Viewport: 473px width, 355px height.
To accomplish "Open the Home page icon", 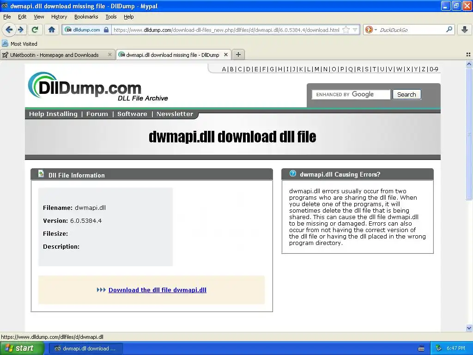I will tap(52, 30).
